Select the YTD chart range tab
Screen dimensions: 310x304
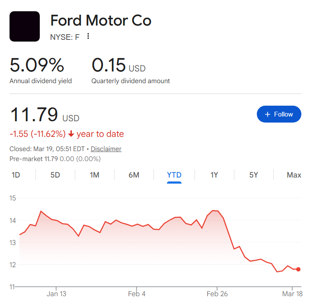tap(174, 175)
